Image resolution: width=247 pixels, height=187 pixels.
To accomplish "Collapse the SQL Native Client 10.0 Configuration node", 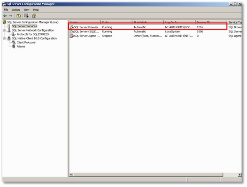I will (x=4, y=39).
